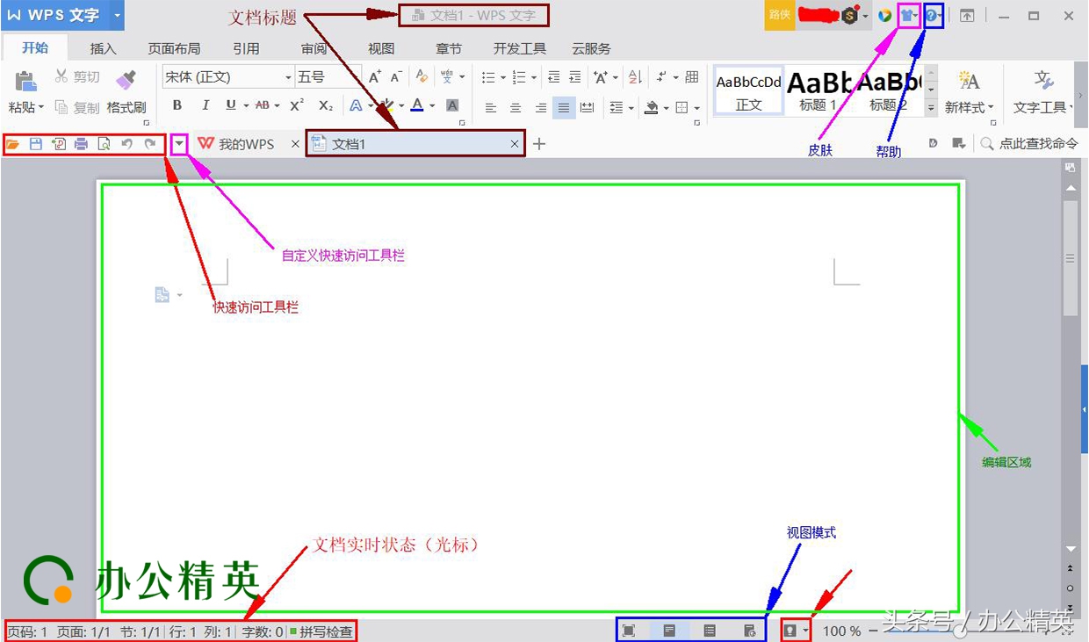
Task: Click the Save icon in quick access toolbar
Action: 34,143
